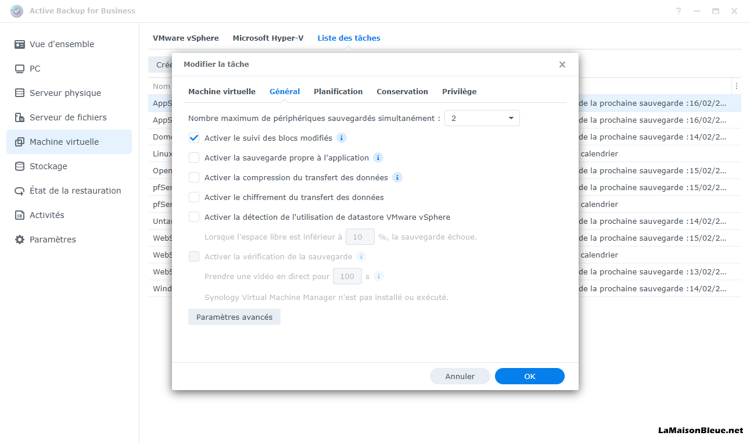Screen dimensions: 750x443
Task: Enable compression du transfert des données
Action: (194, 178)
